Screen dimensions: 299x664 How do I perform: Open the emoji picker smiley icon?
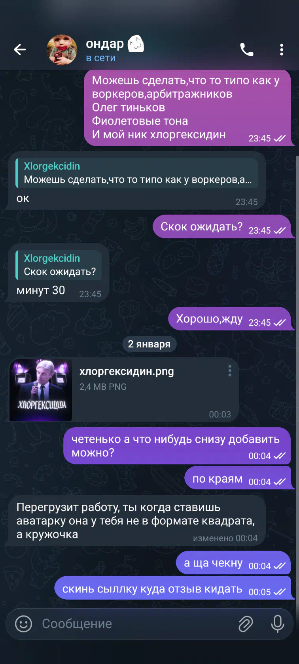[x=23, y=624]
